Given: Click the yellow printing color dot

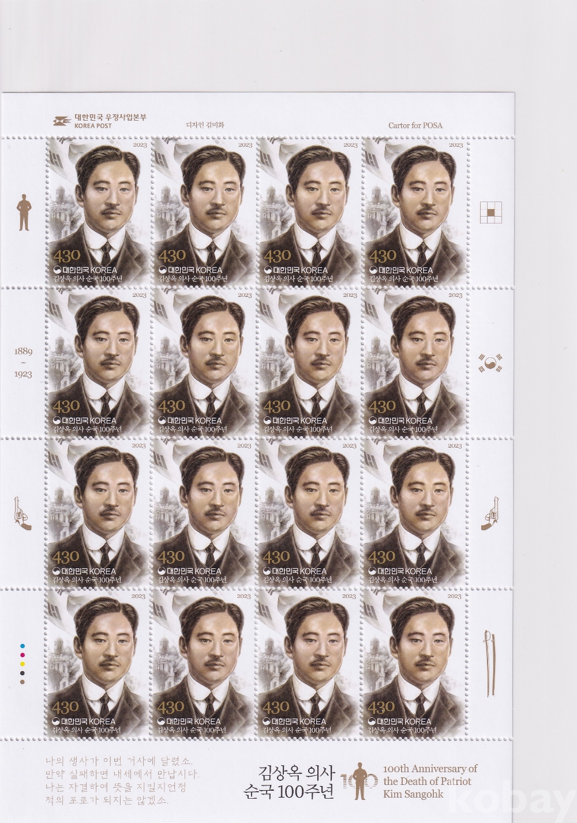Looking at the screenshot, I should (23, 664).
